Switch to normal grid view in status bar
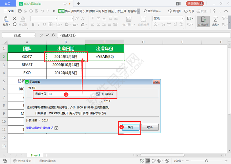231x164 pixels. pyautogui.click(x=148, y=161)
